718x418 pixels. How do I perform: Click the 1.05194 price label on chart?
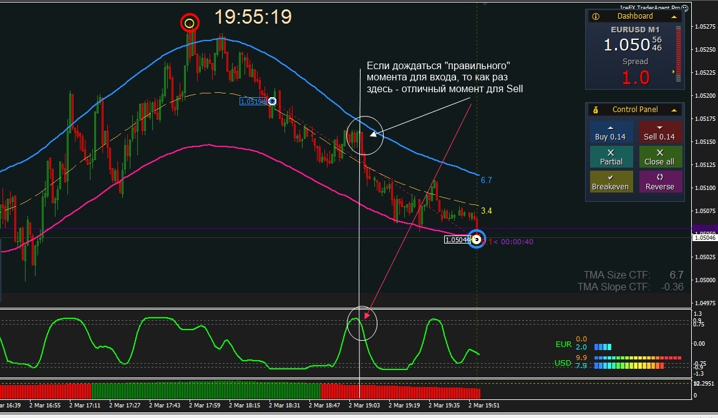[x=253, y=102]
